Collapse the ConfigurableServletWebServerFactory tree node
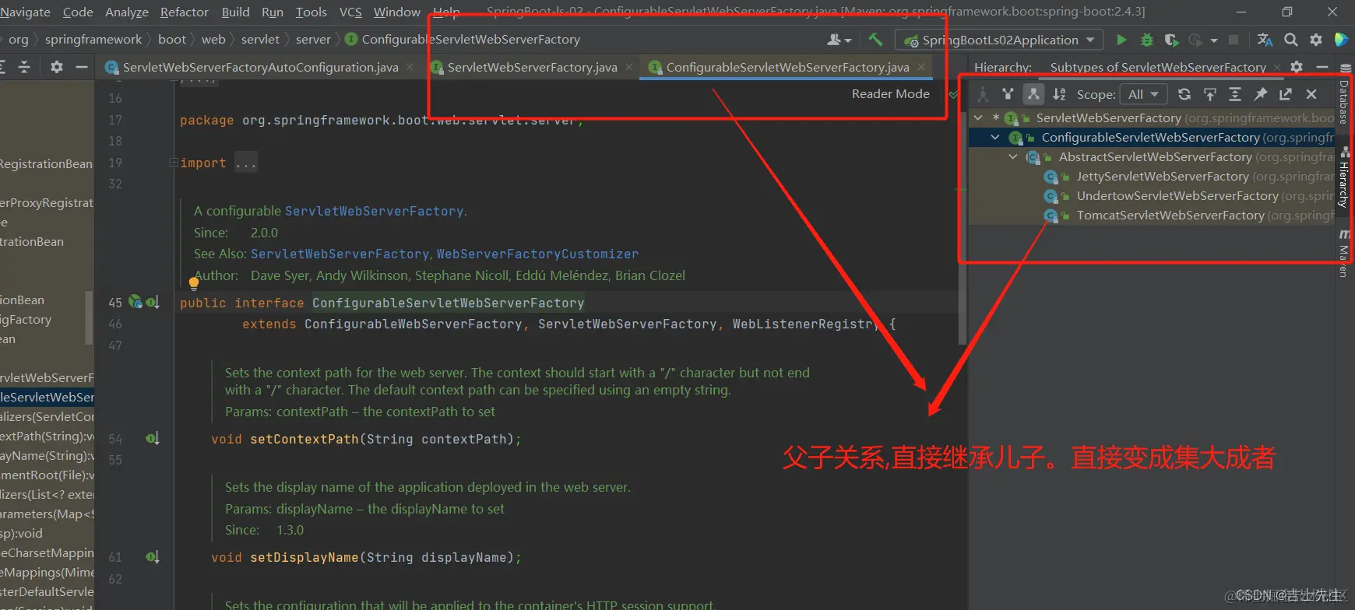The image size is (1355, 610). point(995,137)
